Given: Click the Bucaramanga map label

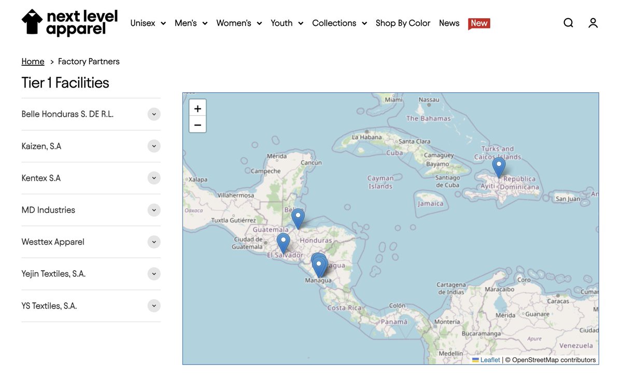Looking at the screenshot, I should [481, 333].
